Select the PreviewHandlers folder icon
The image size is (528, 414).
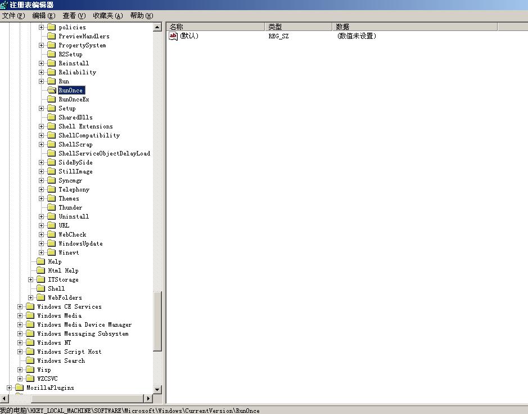coord(52,36)
